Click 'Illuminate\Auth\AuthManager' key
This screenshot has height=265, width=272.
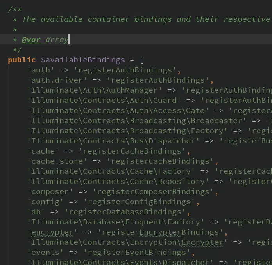point(95,90)
